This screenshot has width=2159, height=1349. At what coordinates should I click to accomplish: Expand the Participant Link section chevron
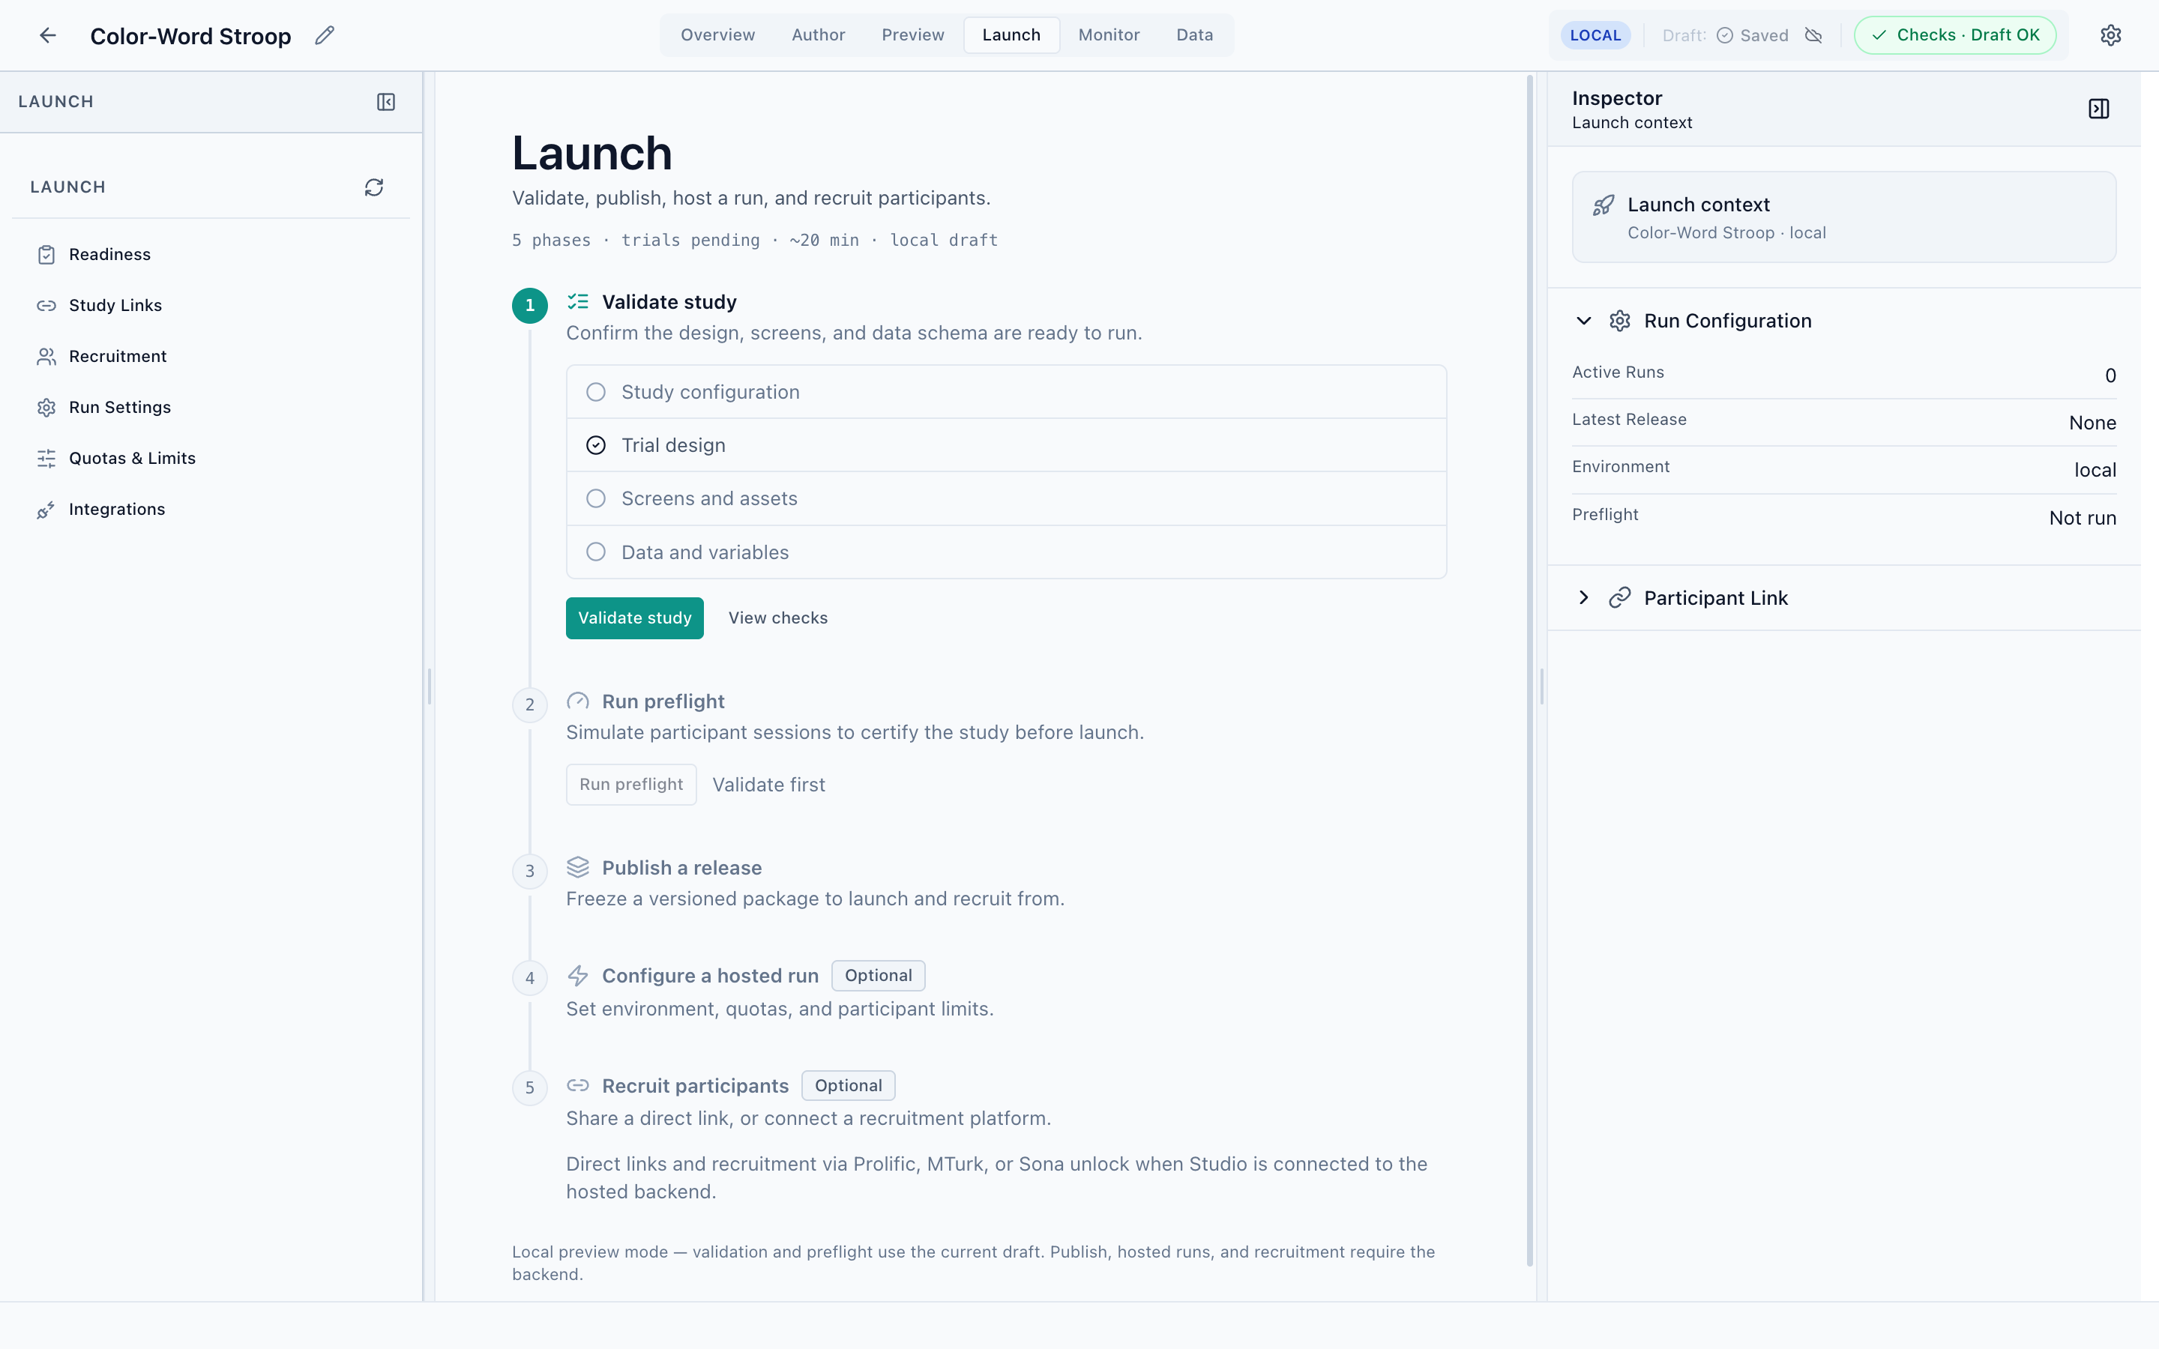coord(1583,598)
